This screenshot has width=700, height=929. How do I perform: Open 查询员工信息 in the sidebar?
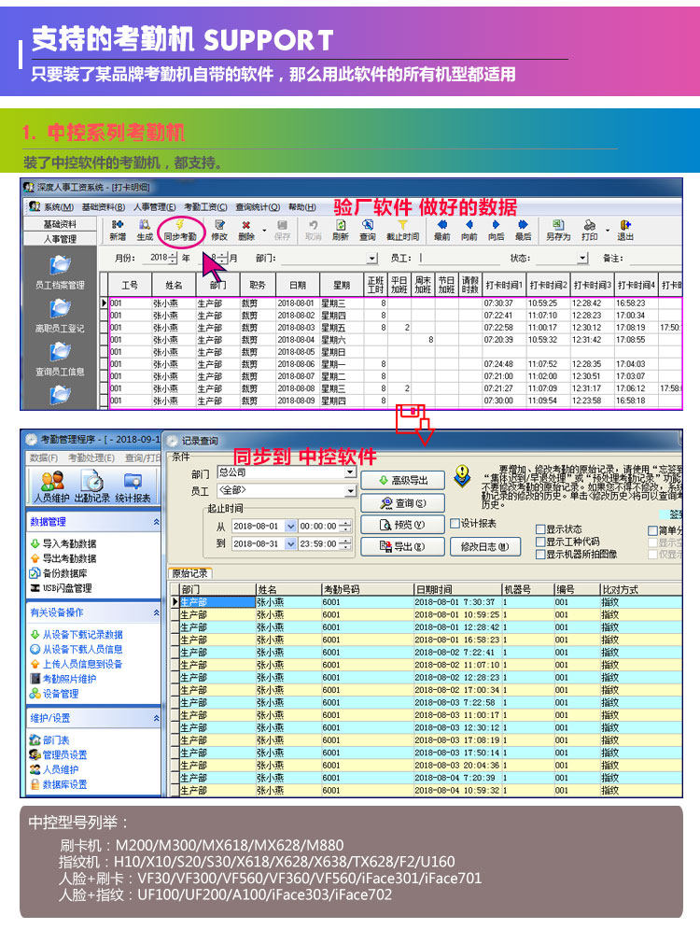[x=60, y=359]
